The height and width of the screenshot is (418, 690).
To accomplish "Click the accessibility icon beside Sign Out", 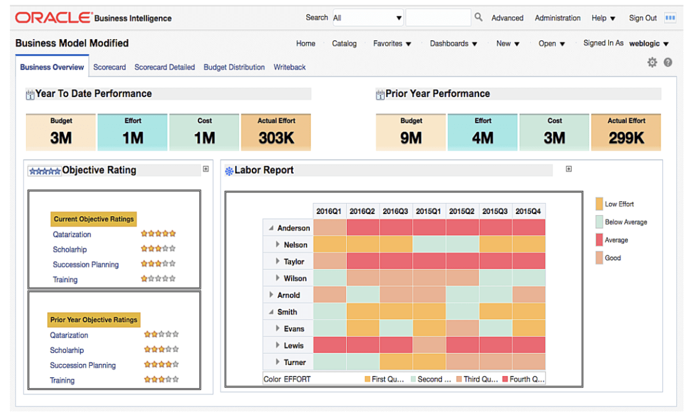I will coord(670,18).
